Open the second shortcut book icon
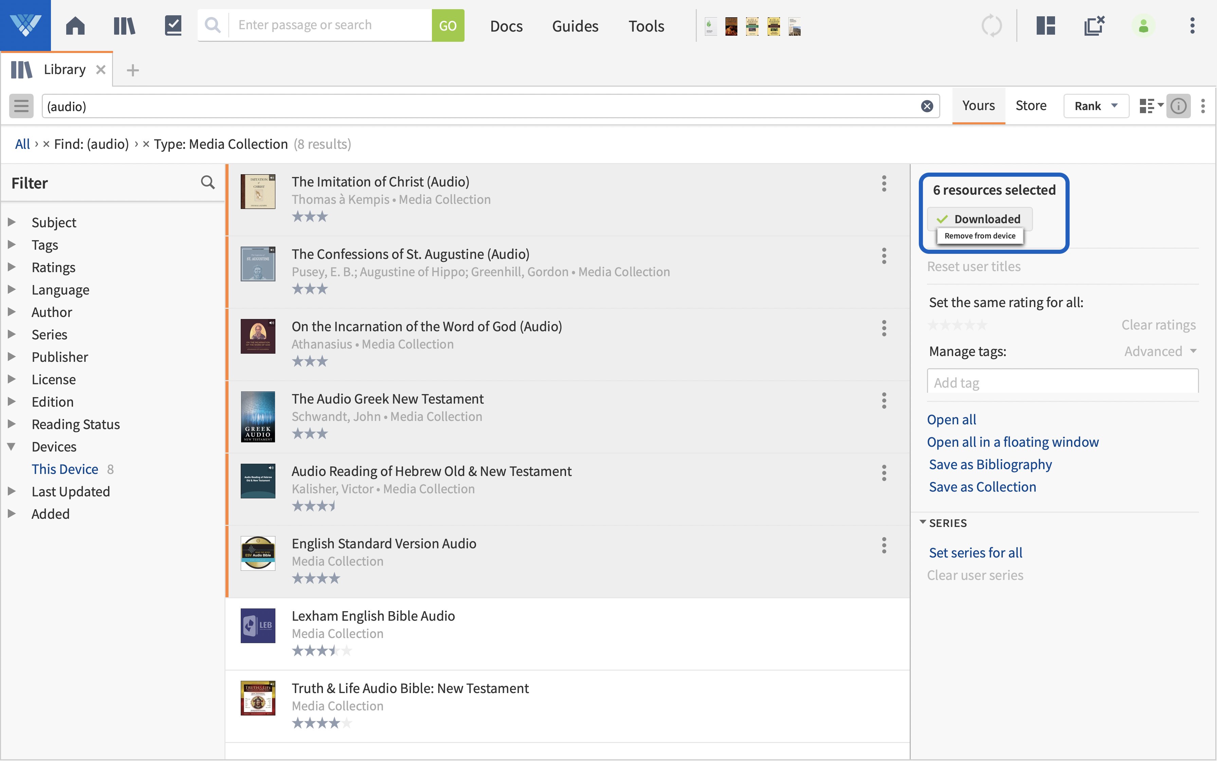 click(x=731, y=26)
